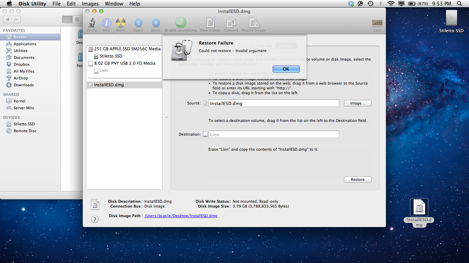Open the Help menu
This screenshot has width=469, height=263.
point(135,4)
